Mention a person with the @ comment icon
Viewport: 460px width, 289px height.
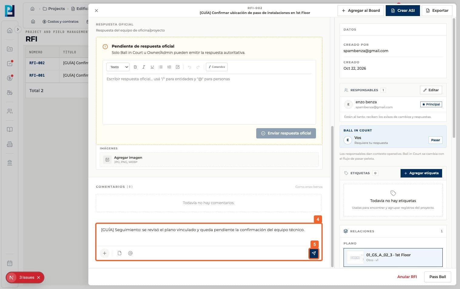coord(130,253)
